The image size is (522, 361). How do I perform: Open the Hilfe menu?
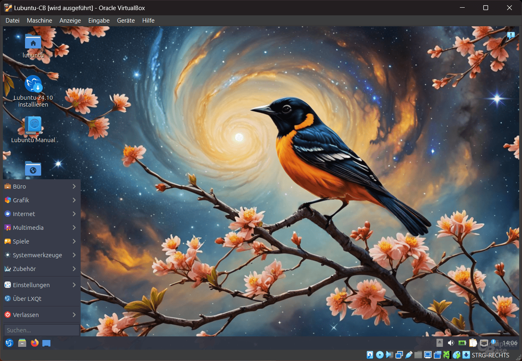point(148,21)
